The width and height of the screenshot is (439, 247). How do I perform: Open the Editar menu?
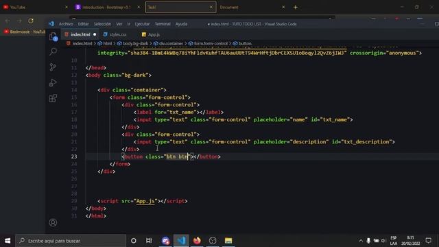click(83, 24)
